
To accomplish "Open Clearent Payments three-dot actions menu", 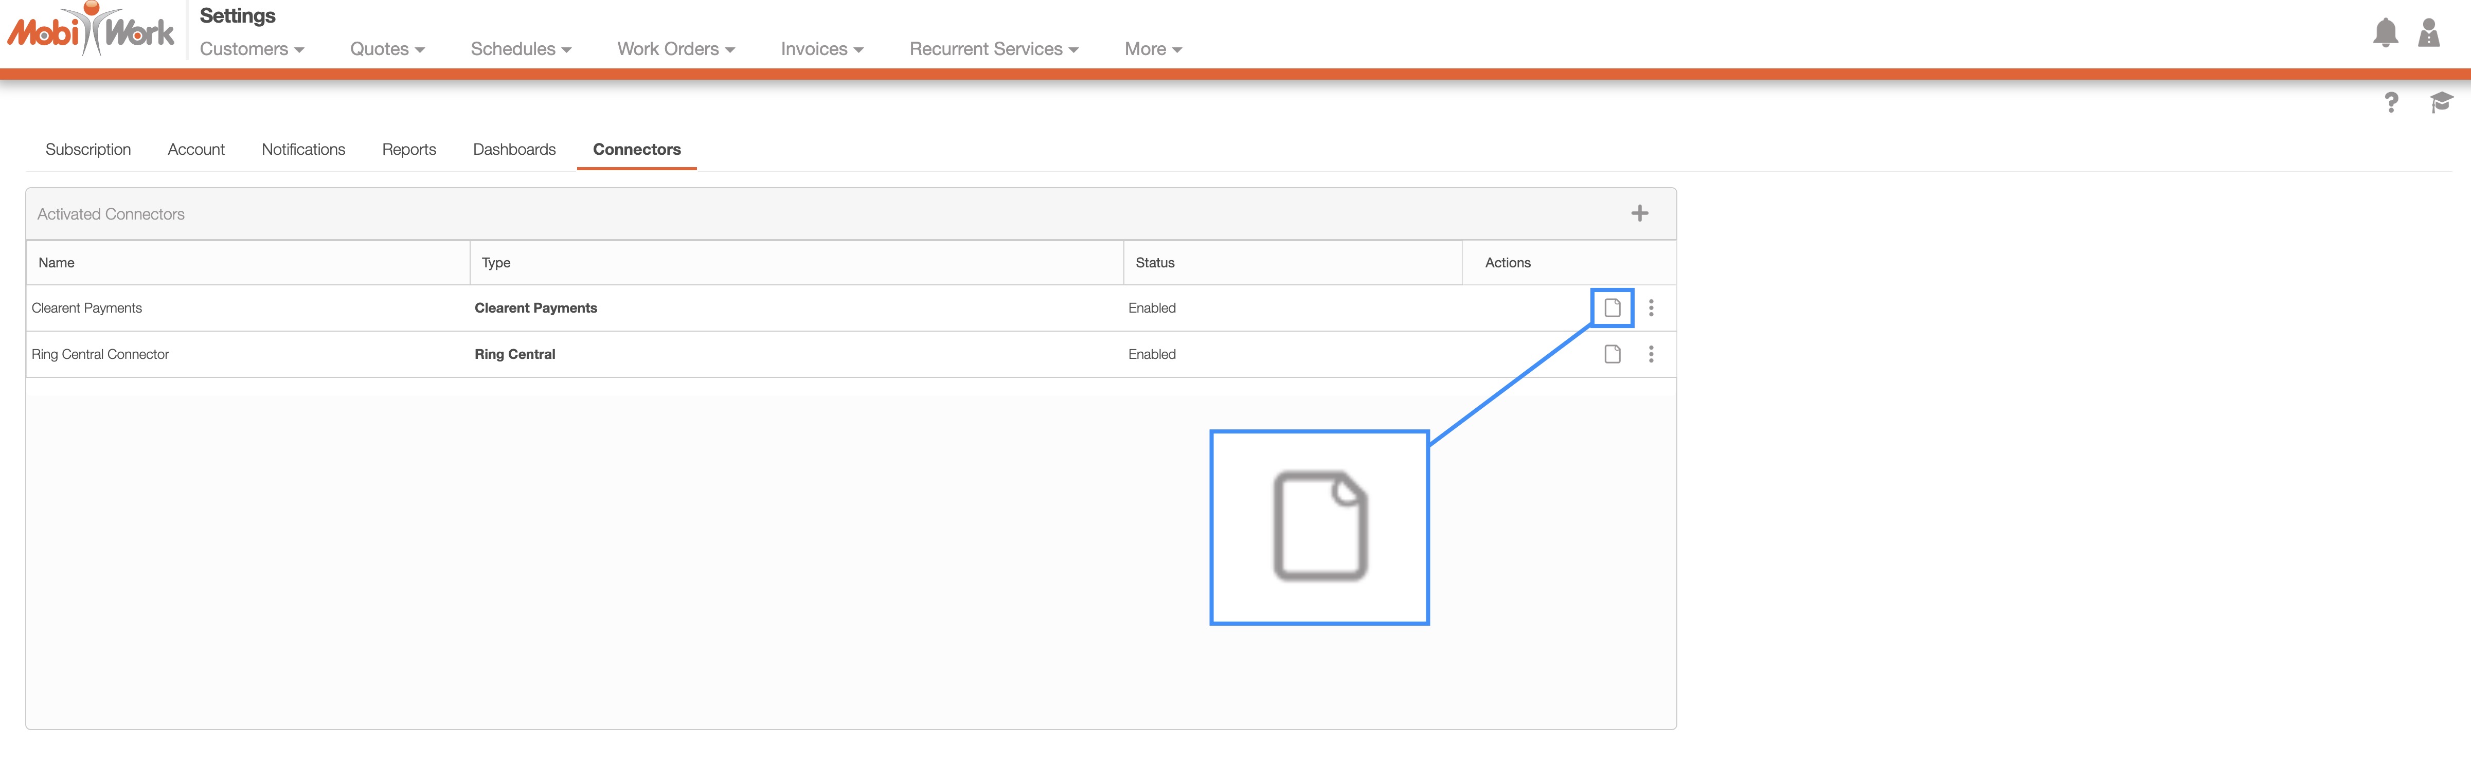I will pyautogui.click(x=1651, y=307).
